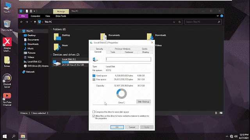The width and height of the screenshot is (250, 140).
Task: Click the taskbar clock and date
Action: click(244, 136)
